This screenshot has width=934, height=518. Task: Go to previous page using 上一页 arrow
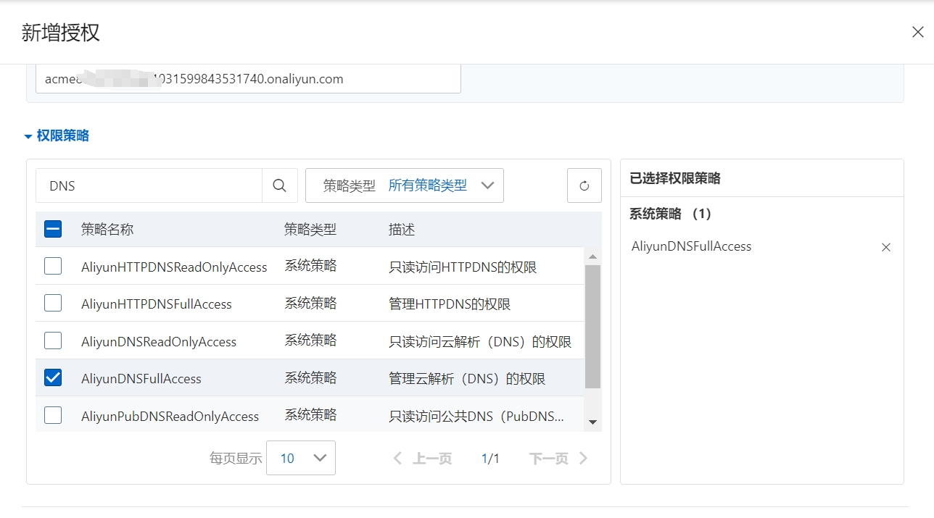397,458
